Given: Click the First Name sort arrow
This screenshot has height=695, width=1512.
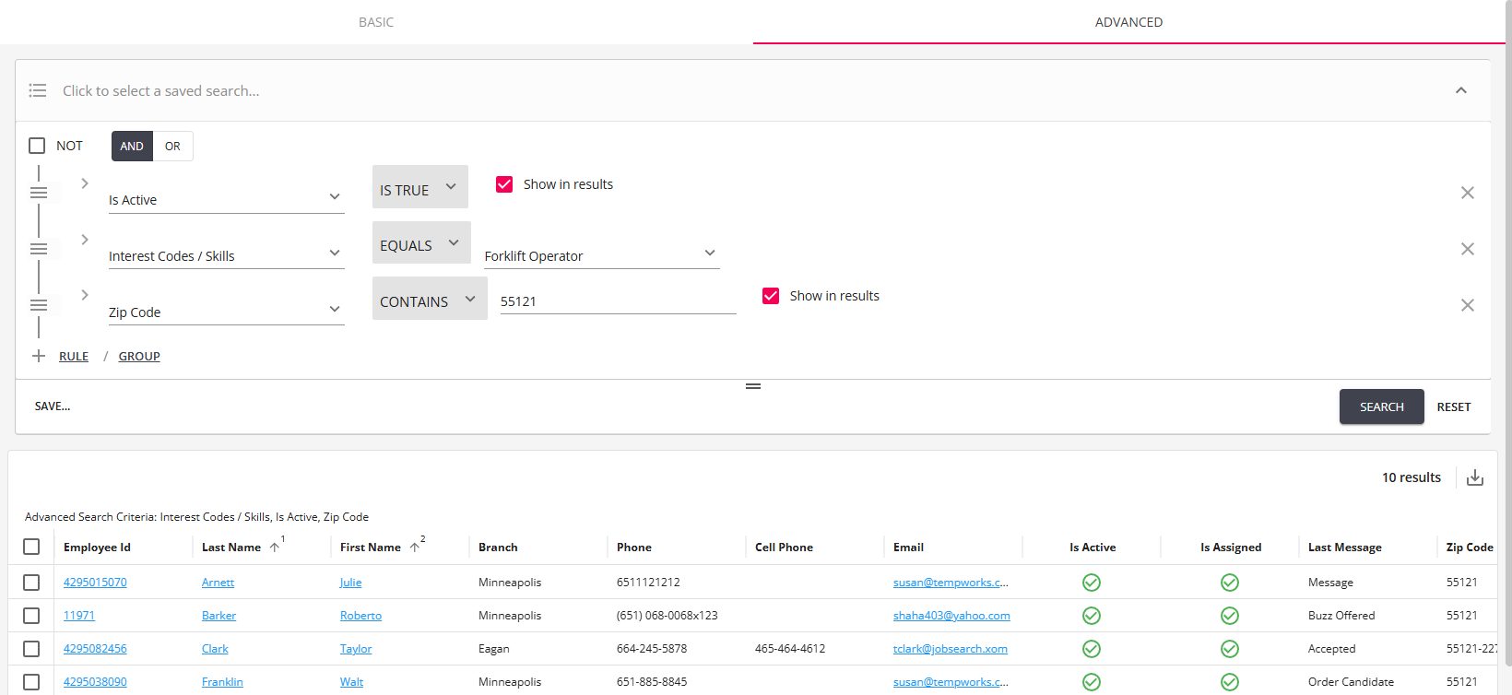Looking at the screenshot, I should click(415, 548).
